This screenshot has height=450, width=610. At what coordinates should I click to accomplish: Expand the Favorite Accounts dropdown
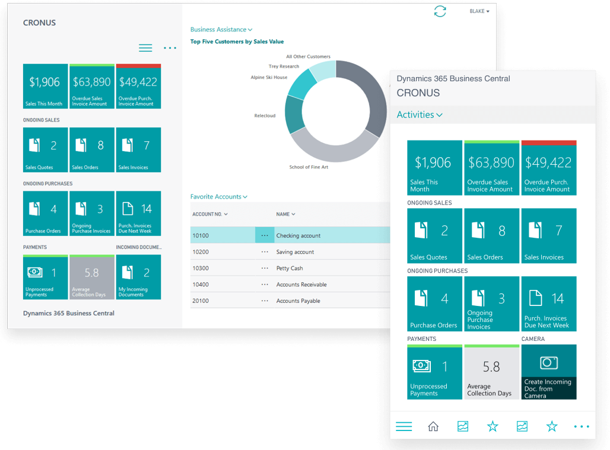[218, 197]
